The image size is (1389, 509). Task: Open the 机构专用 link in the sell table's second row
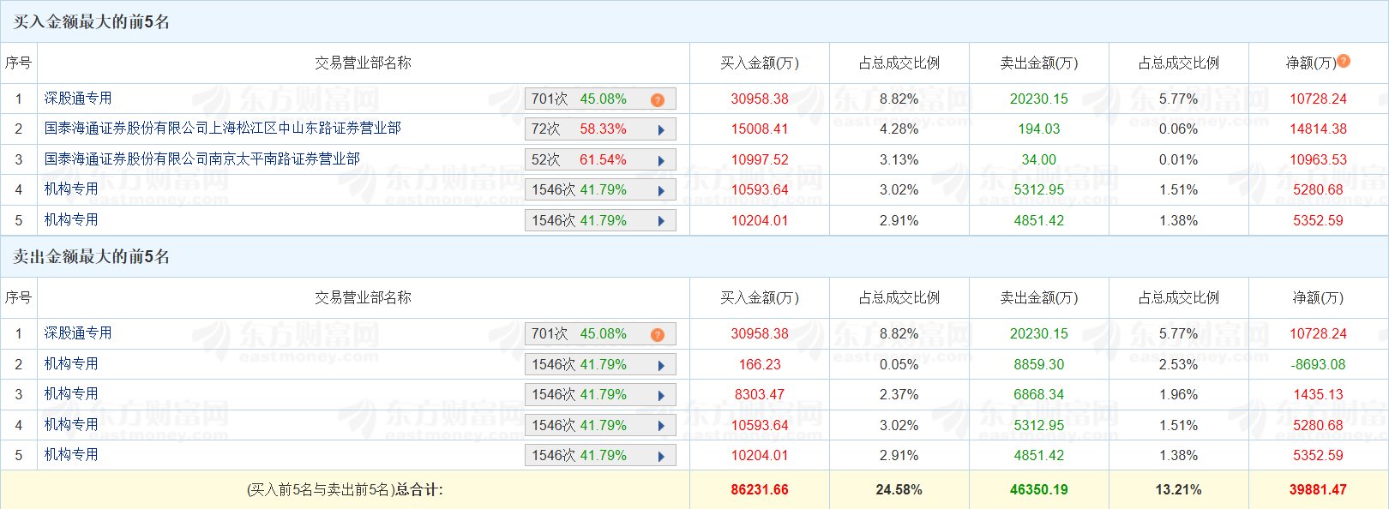(71, 364)
